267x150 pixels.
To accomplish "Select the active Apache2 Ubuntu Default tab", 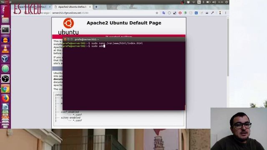I will point(72,7).
